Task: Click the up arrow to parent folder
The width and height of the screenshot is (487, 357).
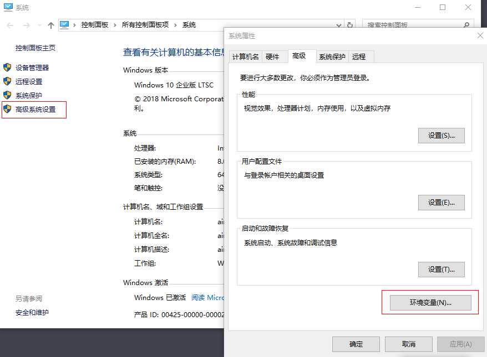Action: [x=51, y=25]
